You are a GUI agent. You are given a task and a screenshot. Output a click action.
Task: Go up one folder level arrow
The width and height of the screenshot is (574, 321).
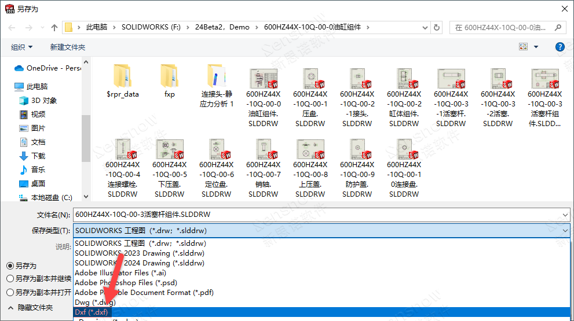pyautogui.click(x=54, y=27)
